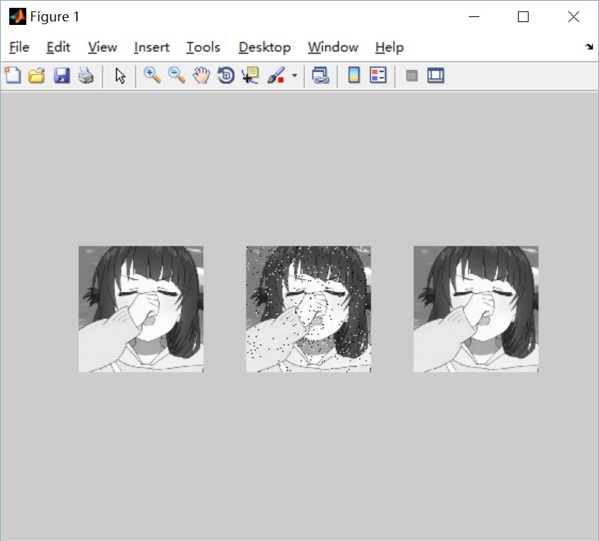Screen dimensions: 599x541
Task: Open the Tools menu
Action: click(203, 48)
